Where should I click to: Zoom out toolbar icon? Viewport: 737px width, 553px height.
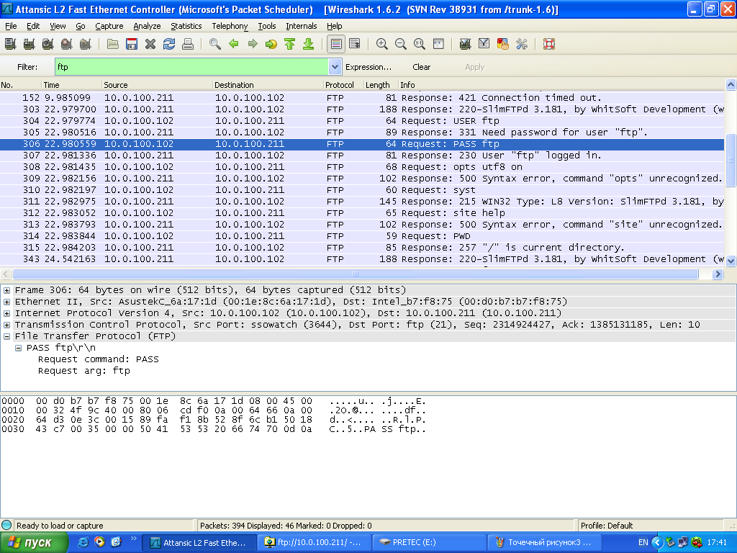tap(401, 44)
